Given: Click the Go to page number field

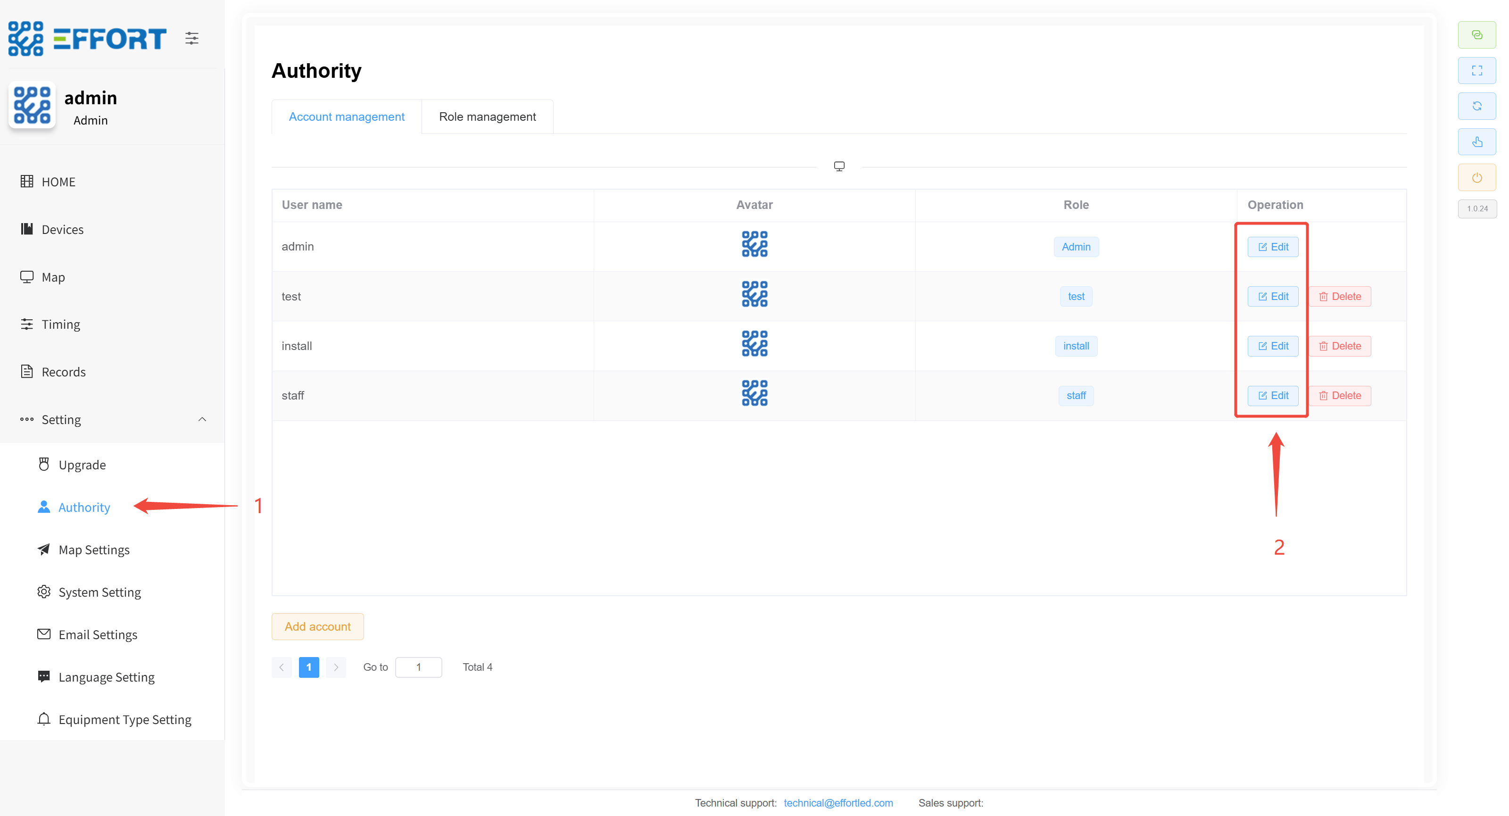Looking at the screenshot, I should click(x=418, y=667).
